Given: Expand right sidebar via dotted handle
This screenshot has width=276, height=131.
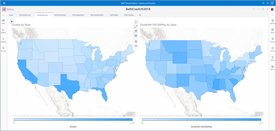Looking at the screenshot, I should pyautogui.click(x=273, y=15).
